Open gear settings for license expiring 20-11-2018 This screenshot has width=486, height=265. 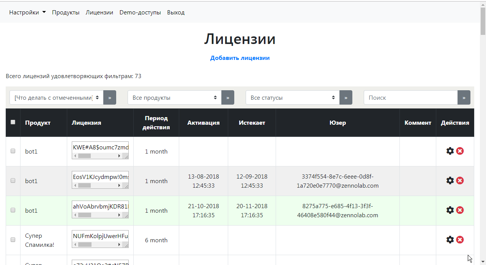(450, 210)
